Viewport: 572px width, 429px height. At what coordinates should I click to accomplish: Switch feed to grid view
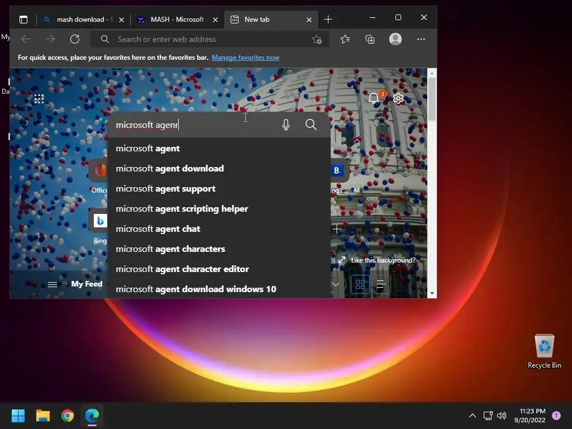point(360,284)
